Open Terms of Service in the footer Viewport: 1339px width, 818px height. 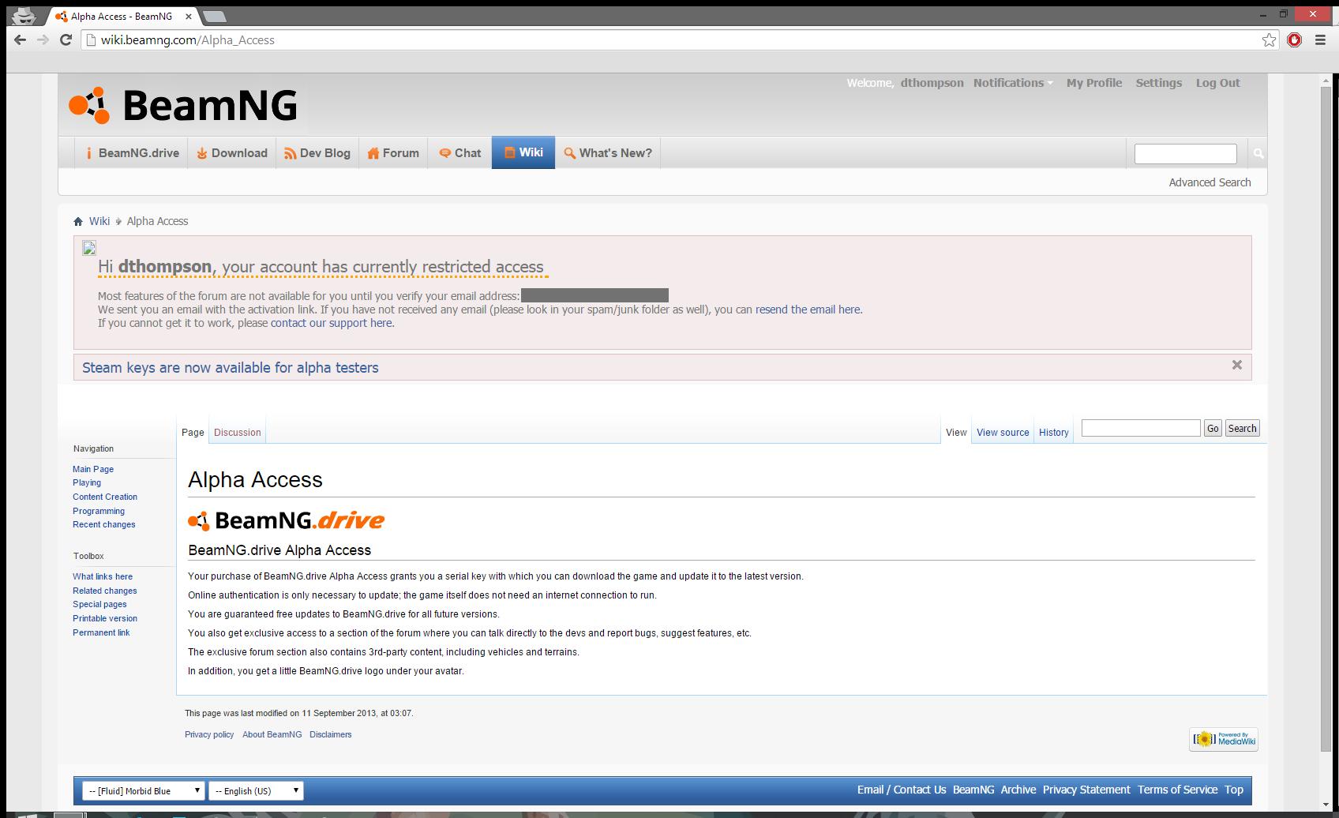(x=1177, y=790)
